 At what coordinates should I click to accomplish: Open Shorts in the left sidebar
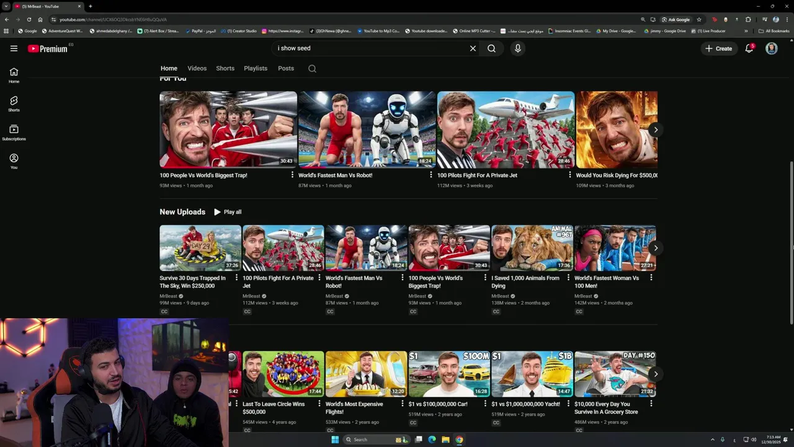(14, 104)
